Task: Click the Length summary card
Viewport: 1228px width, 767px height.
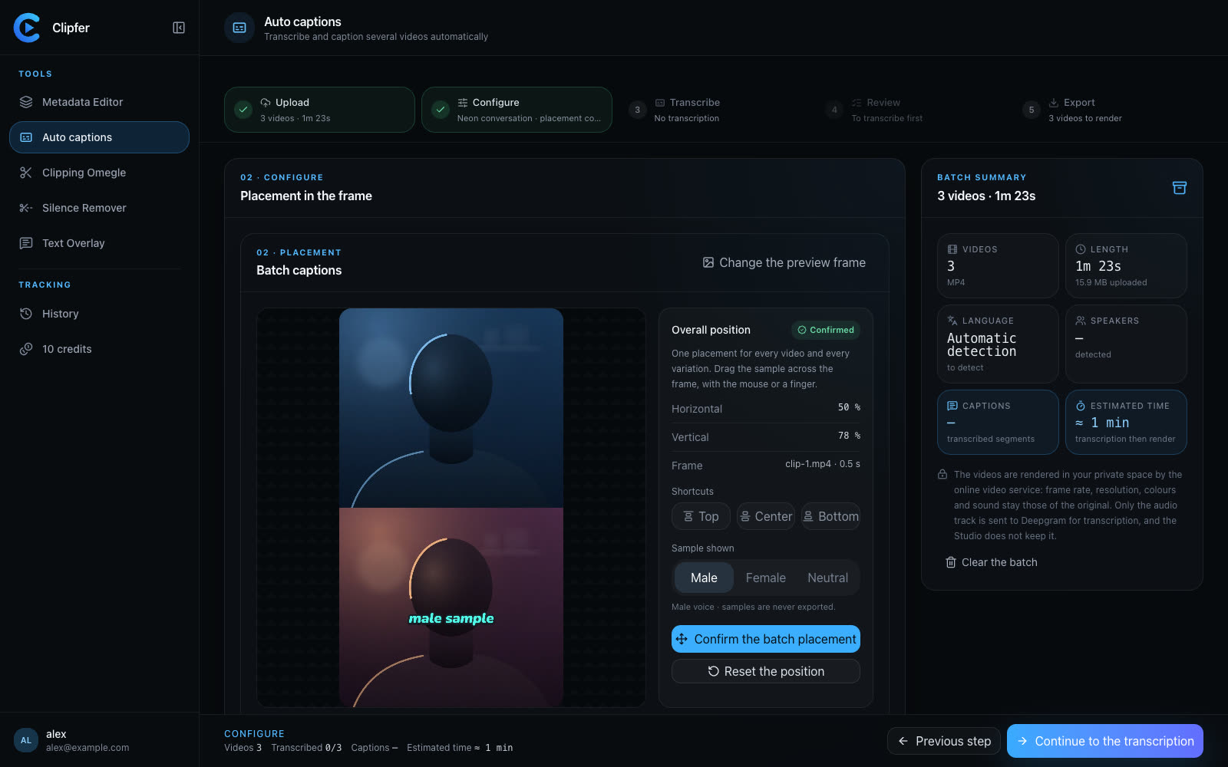Action: pyautogui.click(x=1126, y=265)
